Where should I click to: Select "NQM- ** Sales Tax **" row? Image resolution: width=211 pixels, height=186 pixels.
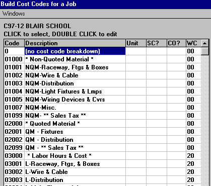(x=102, y=116)
